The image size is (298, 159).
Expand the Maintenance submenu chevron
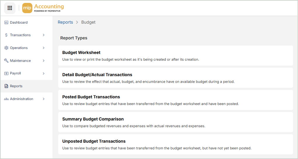point(44,61)
